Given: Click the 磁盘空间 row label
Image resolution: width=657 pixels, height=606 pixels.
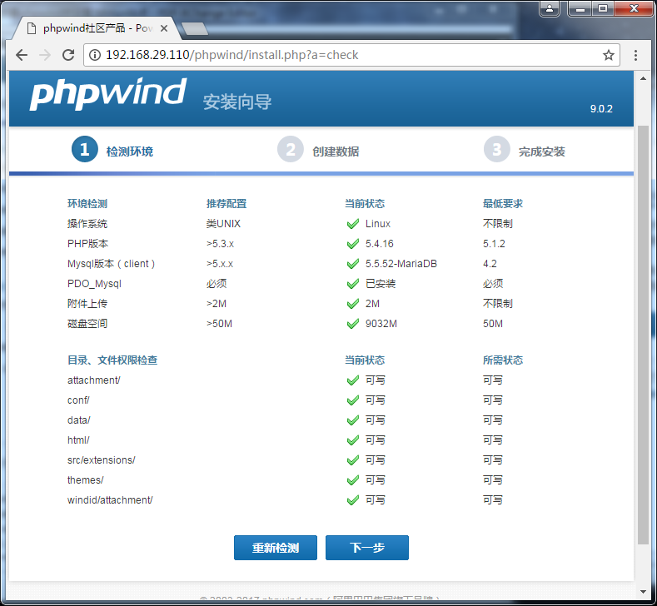Looking at the screenshot, I should click(87, 324).
